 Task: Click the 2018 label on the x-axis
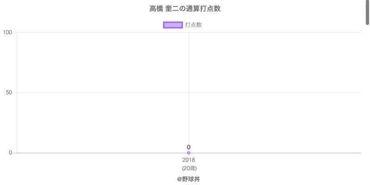pos(189,160)
